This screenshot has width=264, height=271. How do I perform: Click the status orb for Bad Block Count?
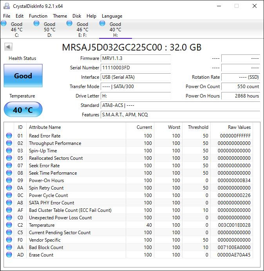(9, 247)
